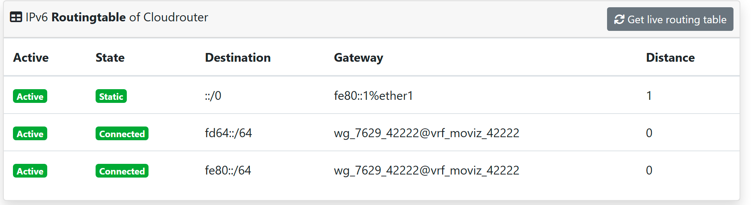Screen dimensions: 751x205
Task: Select the ::/0 destination cell
Action: pos(213,96)
